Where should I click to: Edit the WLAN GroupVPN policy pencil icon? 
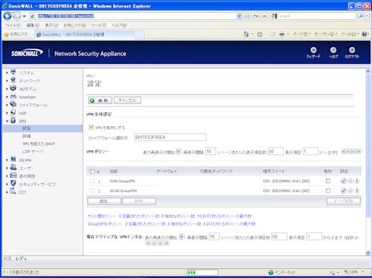click(x=343, y=191)
